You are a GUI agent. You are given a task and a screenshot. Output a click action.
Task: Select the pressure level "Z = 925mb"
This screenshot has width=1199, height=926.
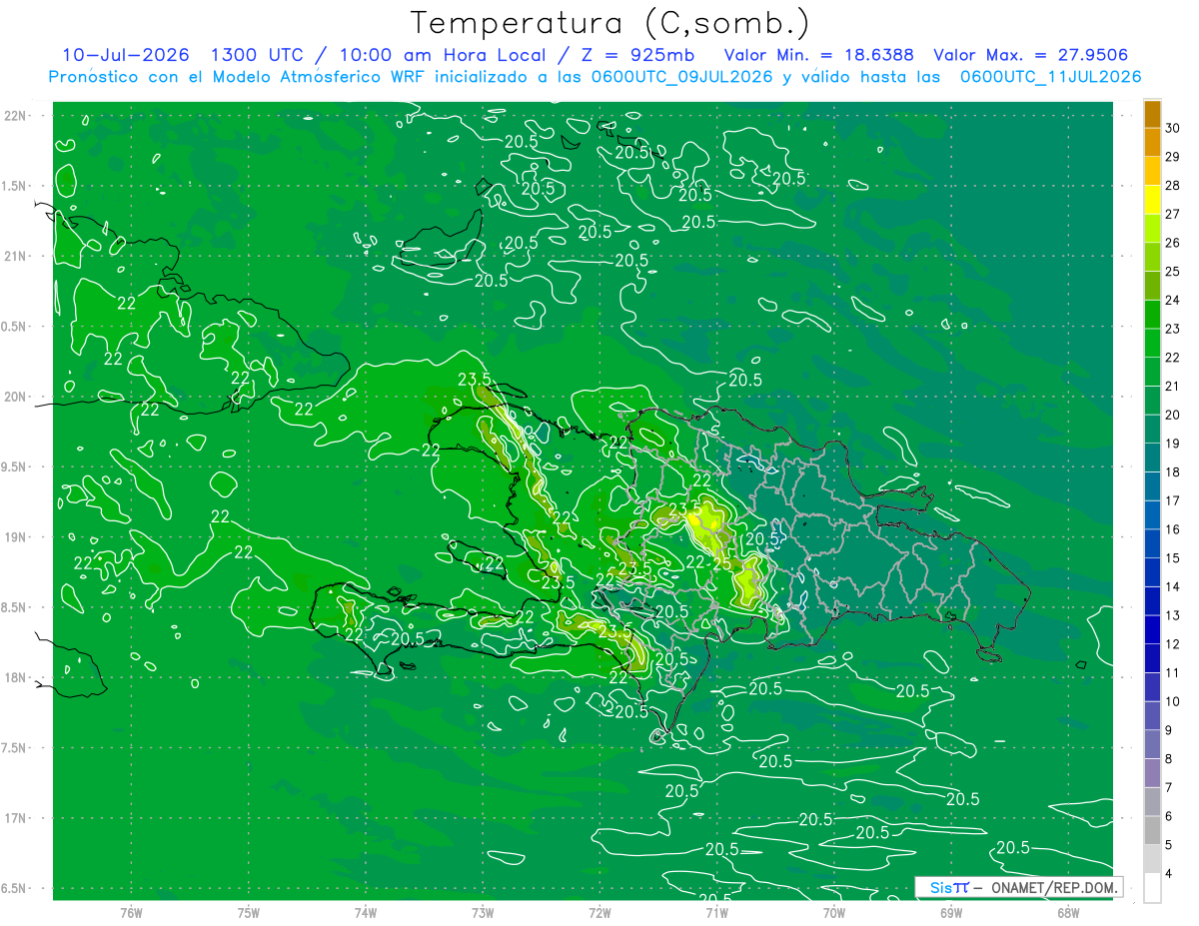click(x=638, y=55)
